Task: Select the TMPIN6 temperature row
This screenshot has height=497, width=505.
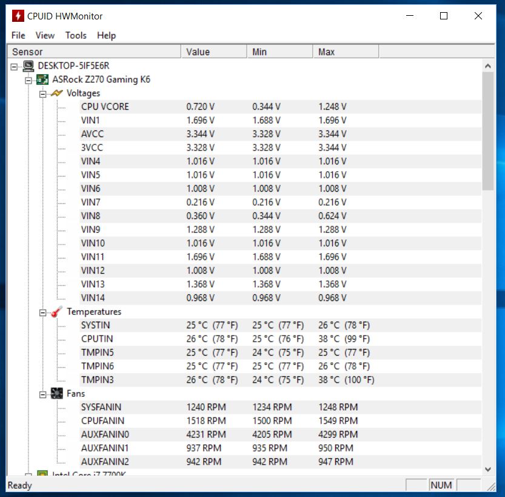Action: tap(280, 366)
